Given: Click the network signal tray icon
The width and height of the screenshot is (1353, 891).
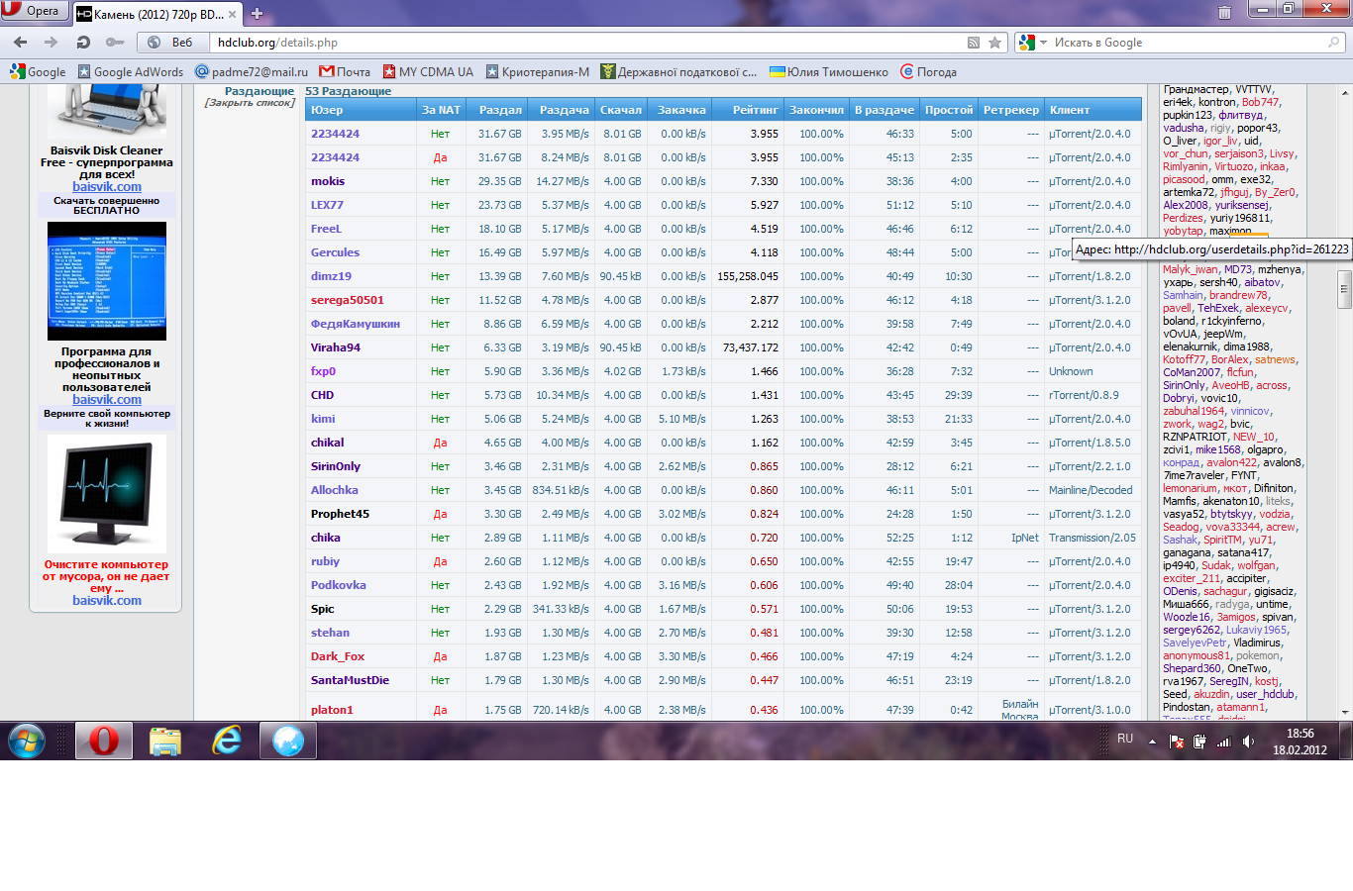Looking at the screenshot, I should pos(1224,742).
